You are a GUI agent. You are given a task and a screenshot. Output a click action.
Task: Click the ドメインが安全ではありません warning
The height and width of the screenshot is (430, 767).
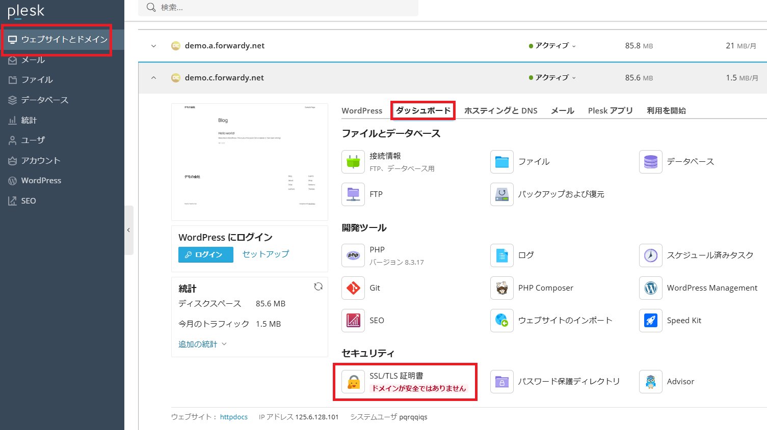(x=419, y=388)
